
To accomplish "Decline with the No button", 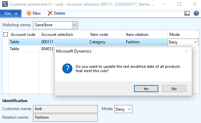I will [174, 89].
